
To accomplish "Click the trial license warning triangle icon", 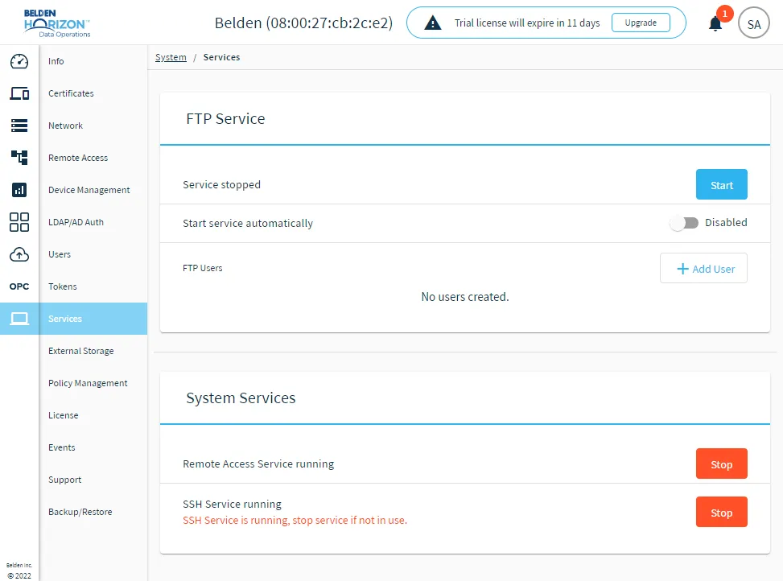I will pos(432,23).
